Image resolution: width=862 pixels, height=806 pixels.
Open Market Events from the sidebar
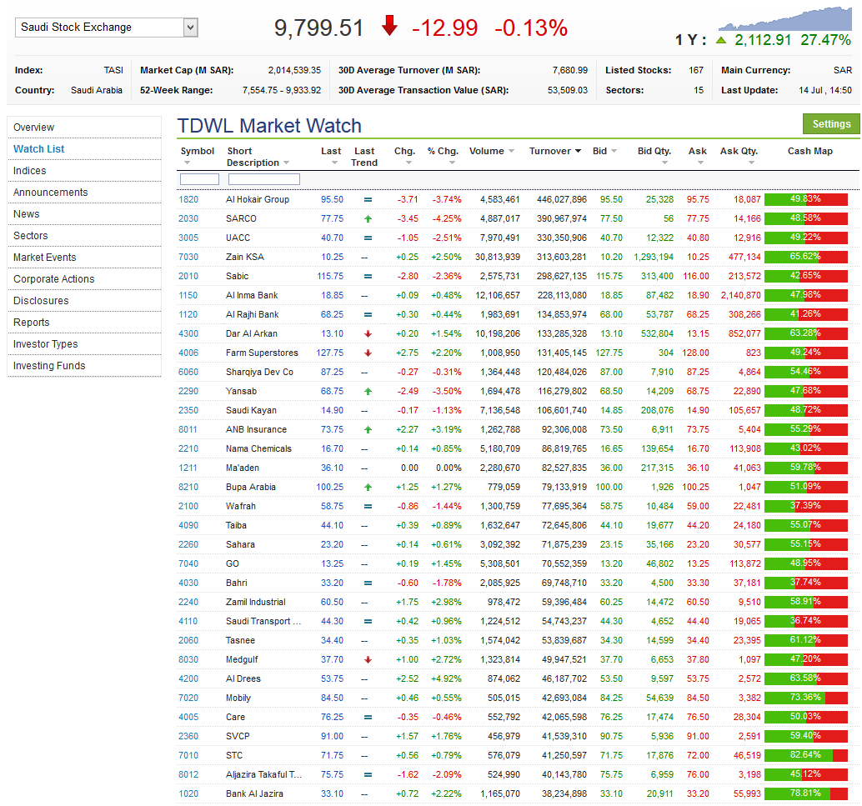(x=84, y=258)
